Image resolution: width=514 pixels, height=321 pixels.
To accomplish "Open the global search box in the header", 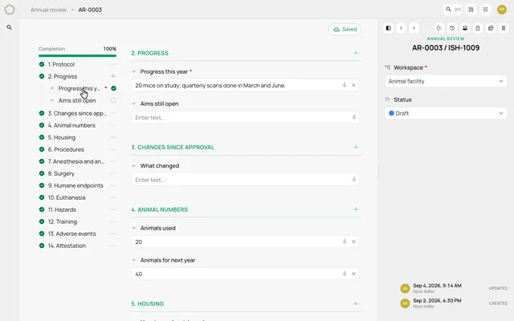I will tap(453, 10).
